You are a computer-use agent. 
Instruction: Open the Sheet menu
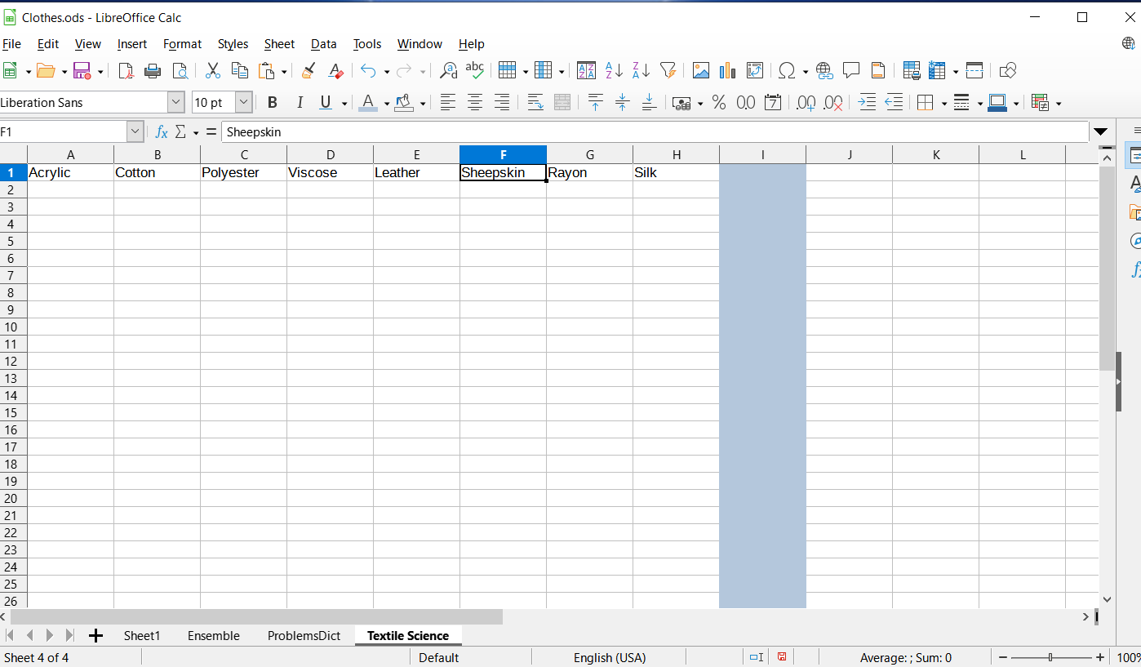(279, 44)
